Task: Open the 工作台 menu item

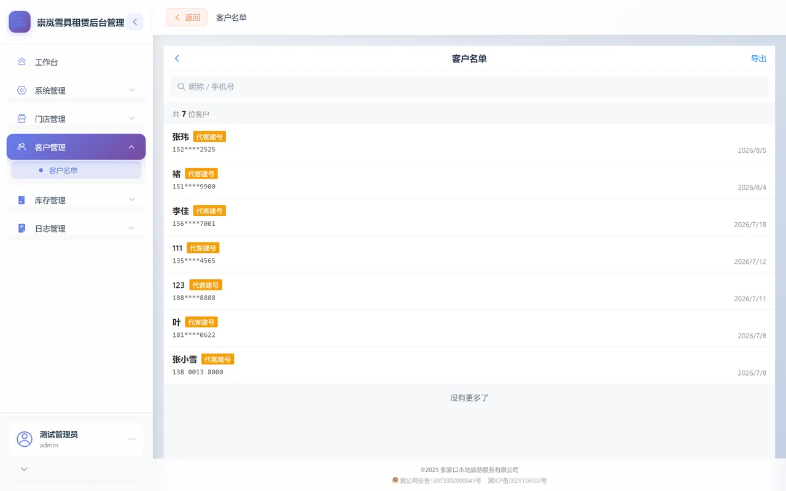Action: pyautogui.click(x=76, y=62)
